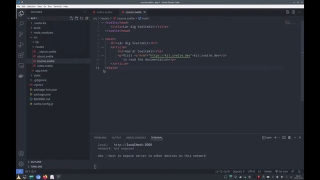Open the http://localhost:3000 terminal link
This screenshot has height=180, width=320.
133,144
